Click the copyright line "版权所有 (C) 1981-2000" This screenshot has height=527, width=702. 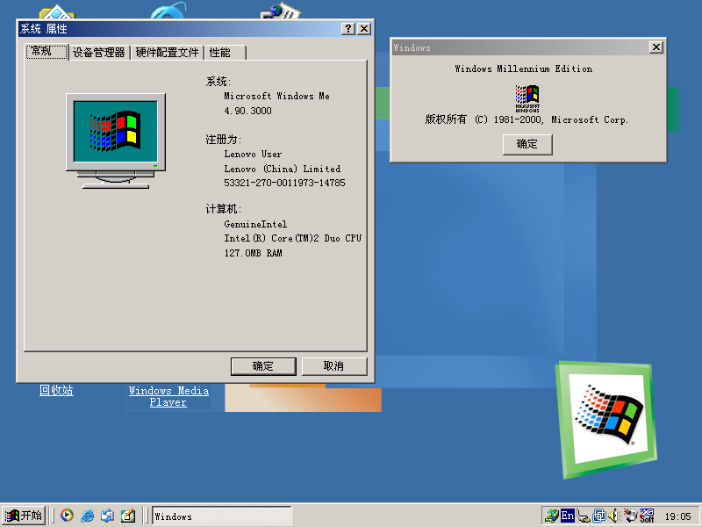coord(484,119)
